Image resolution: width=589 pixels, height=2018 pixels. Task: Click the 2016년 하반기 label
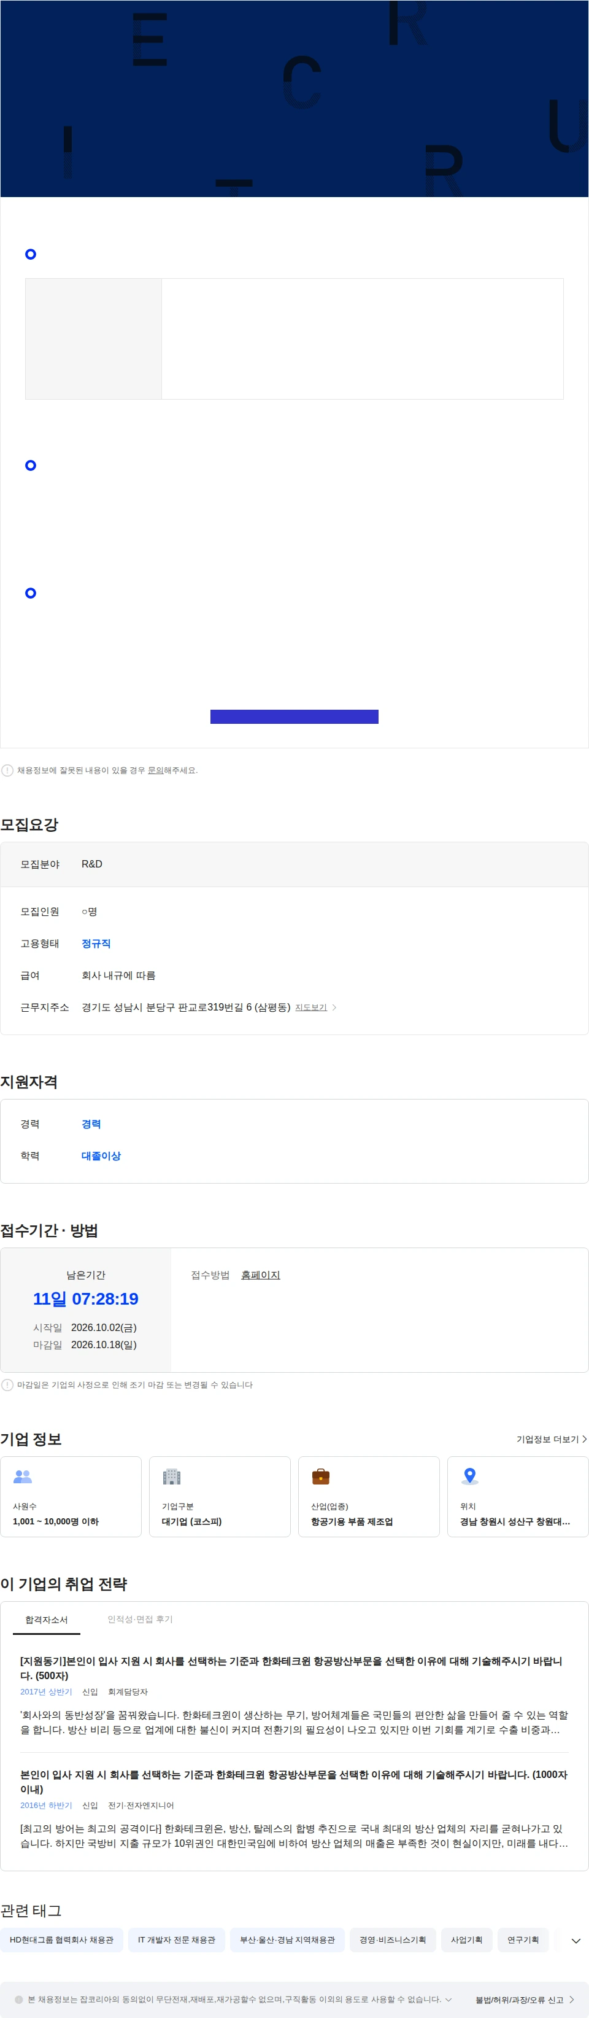coord(46,1805)
